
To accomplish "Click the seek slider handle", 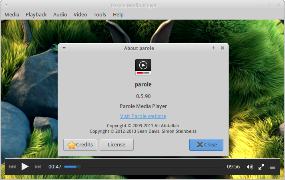I will pyautogui.click(x=79, y=166).
